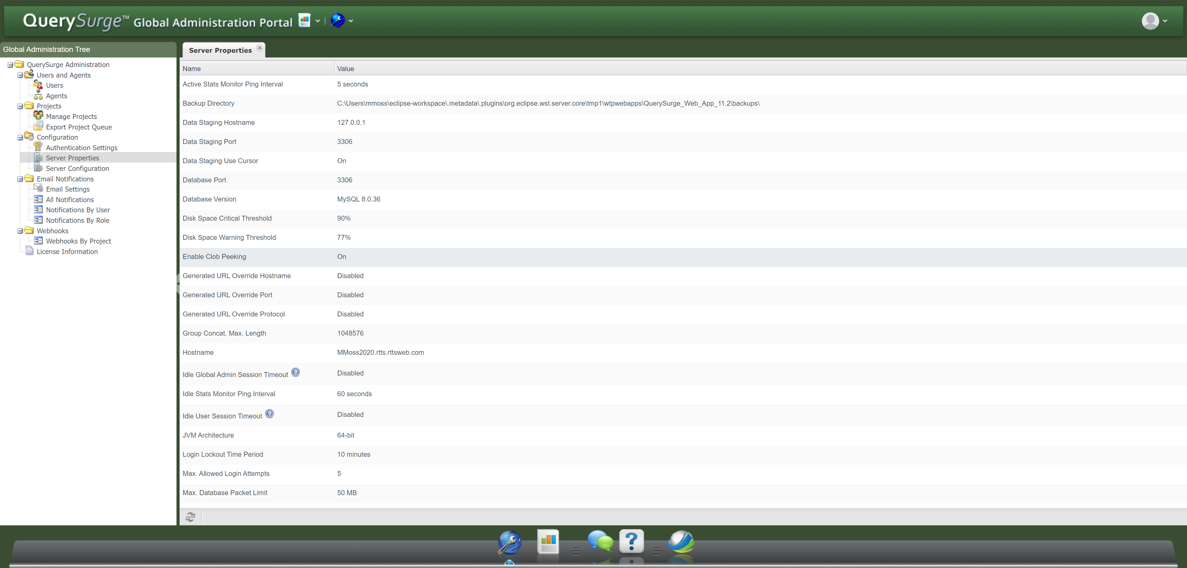Open License Information tree item

click(x=67, y=252)
